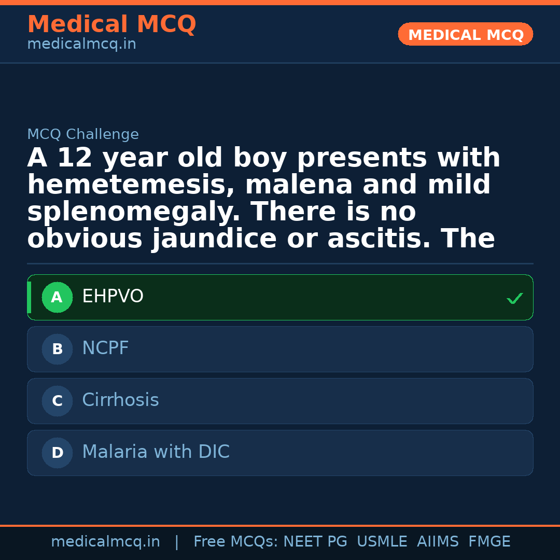This screenshot has width=560, height=560.
Task: Open the NEET PG section in the footer
Action: pyautogui.click(x=315, y=541)
